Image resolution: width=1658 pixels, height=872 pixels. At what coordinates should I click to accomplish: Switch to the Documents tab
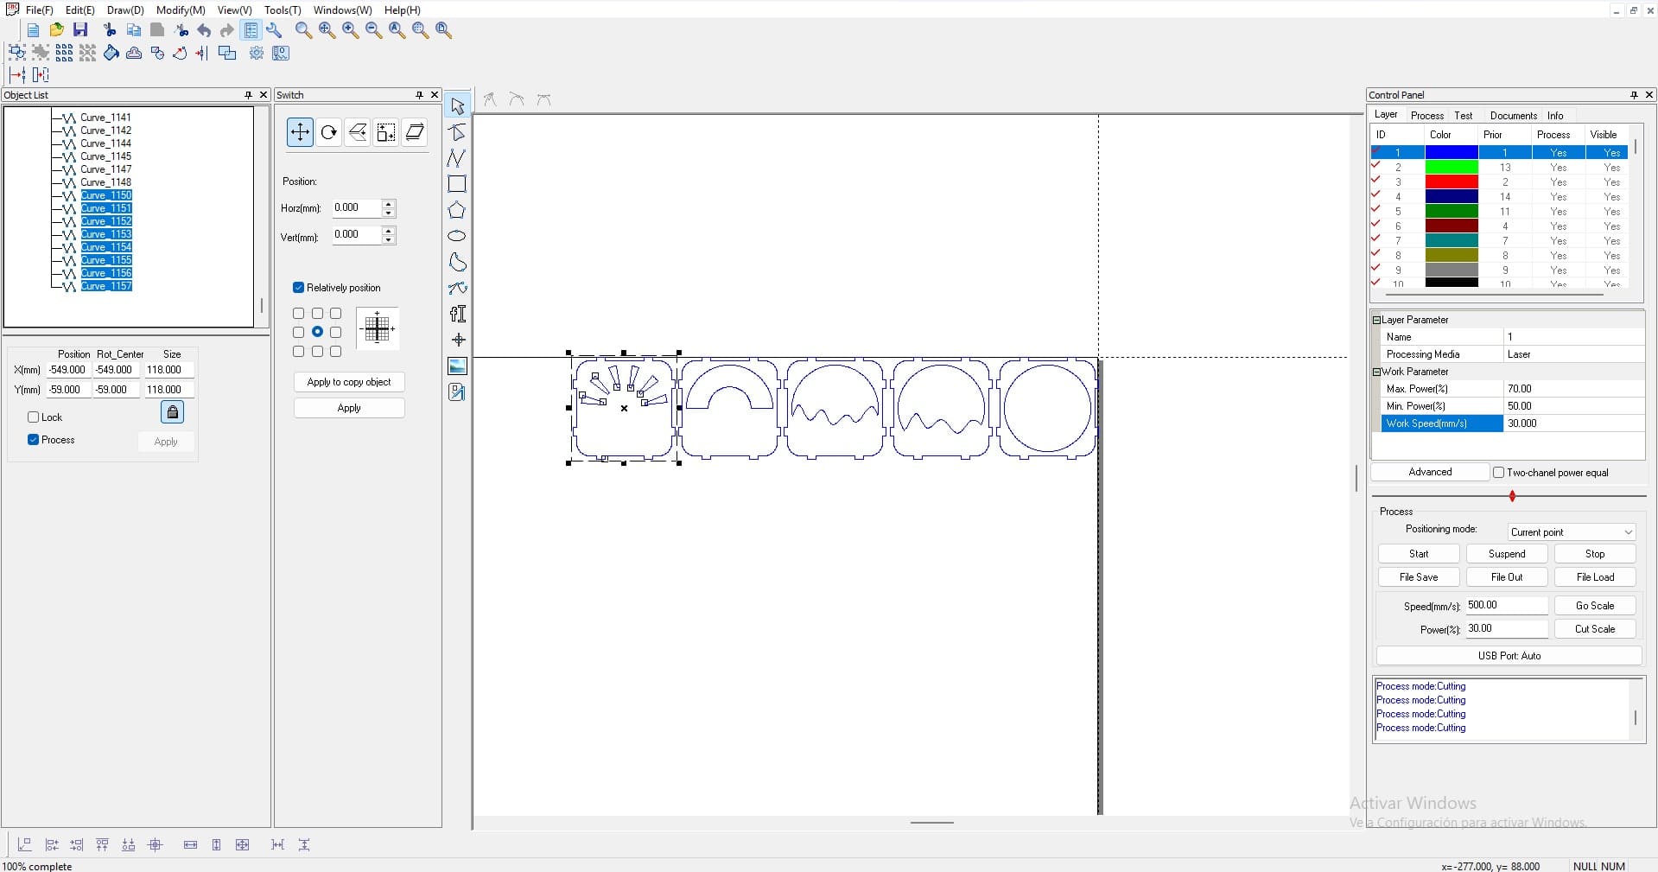coord(1513,115)
